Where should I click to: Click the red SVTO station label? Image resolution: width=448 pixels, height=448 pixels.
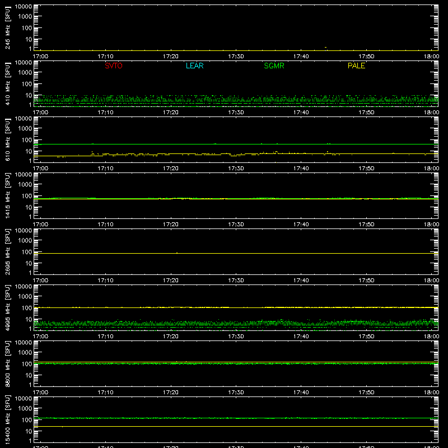(114, 66)
